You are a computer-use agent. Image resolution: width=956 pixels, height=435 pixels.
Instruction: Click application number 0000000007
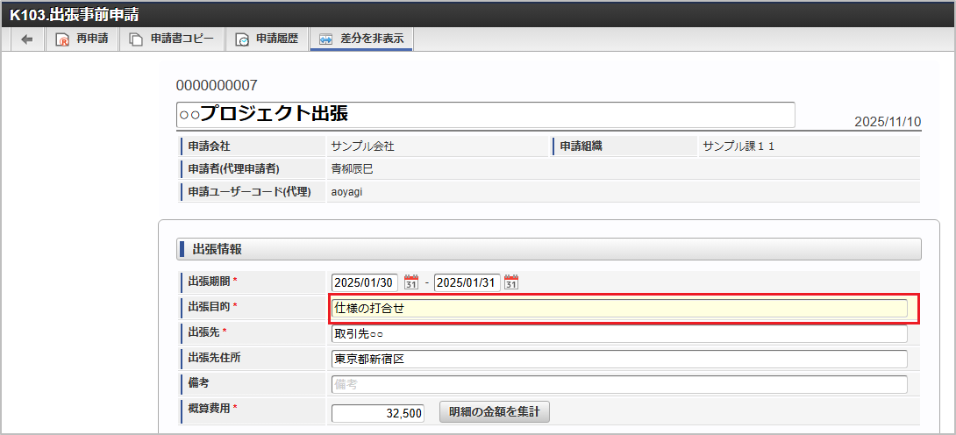coord(217,85)
